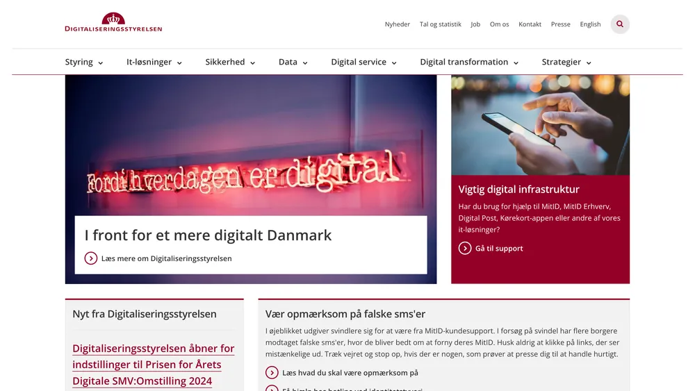This screenshot has width=695, height=391.
Task: Click arrow icon beside Gå til support
Action: tap(464, 249)
